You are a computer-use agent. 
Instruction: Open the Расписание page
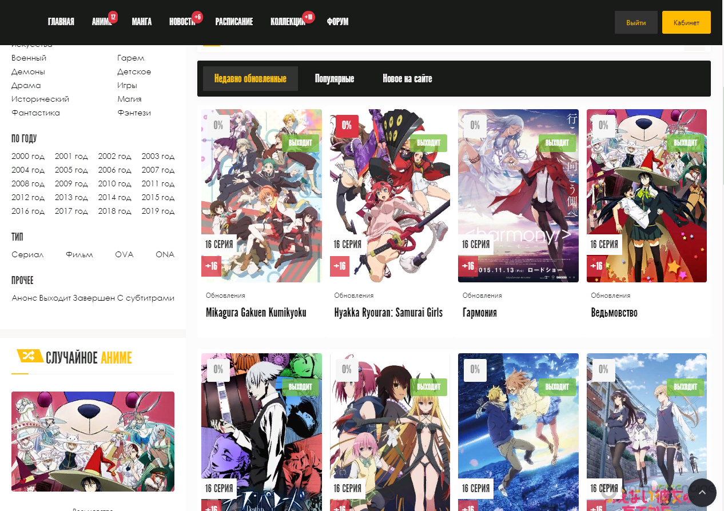pyautogui.click(x=234, y=22)
